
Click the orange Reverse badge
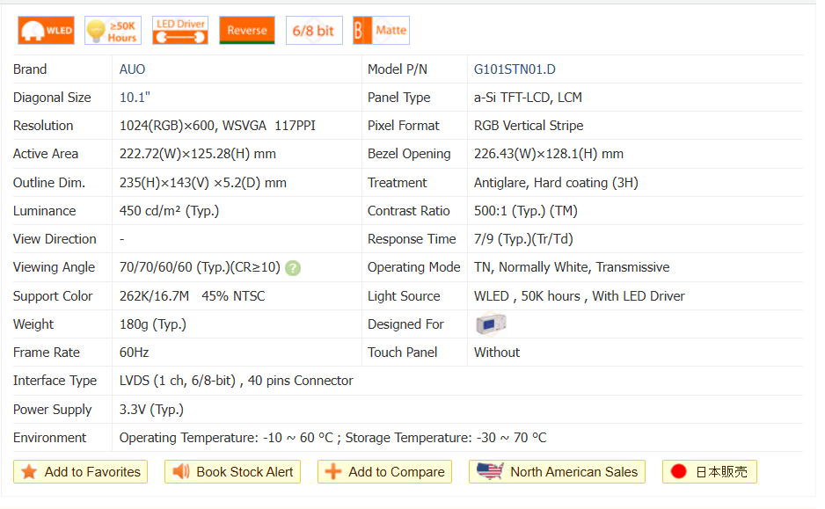(247, 31)
